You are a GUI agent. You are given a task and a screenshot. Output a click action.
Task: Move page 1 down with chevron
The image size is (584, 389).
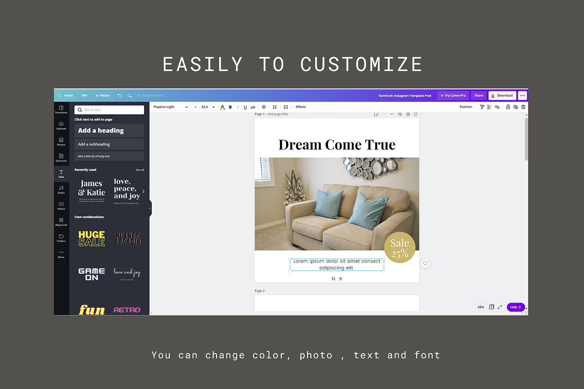[392, 114]
